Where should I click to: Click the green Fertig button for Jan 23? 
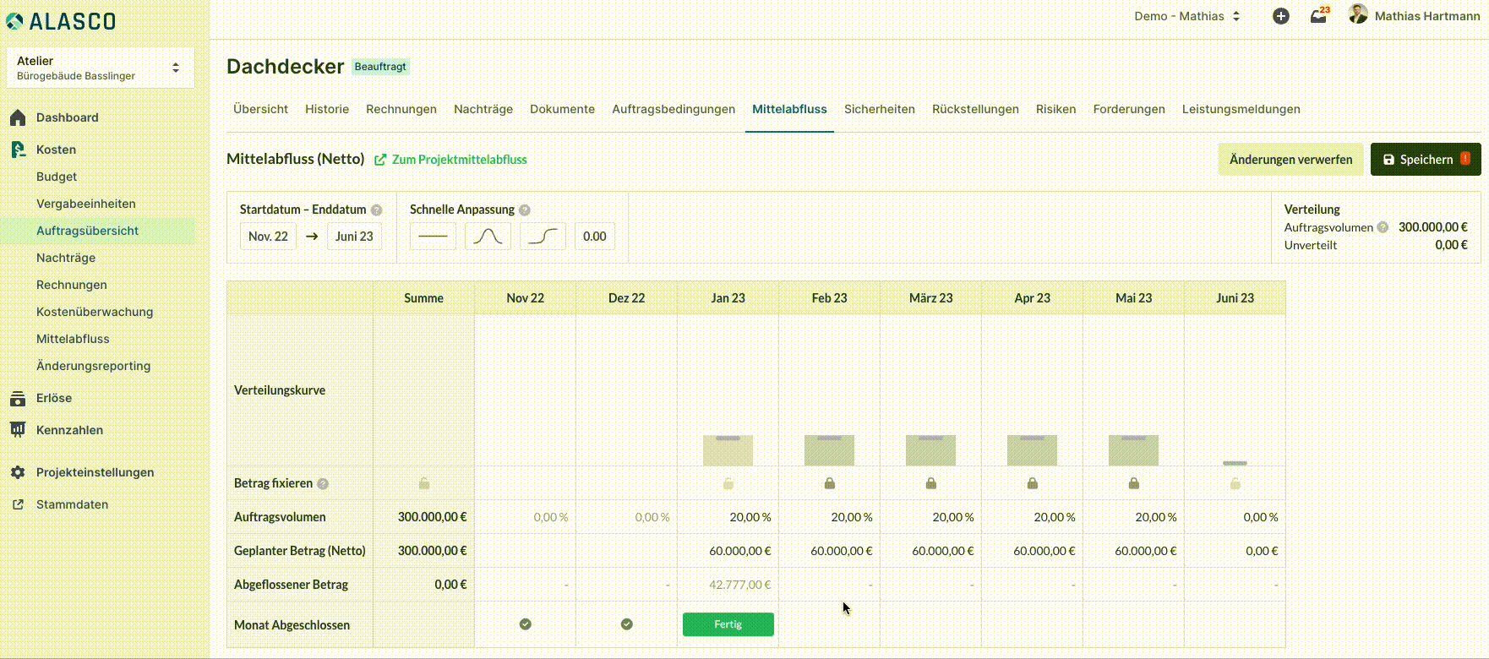[x=728, y=624]
